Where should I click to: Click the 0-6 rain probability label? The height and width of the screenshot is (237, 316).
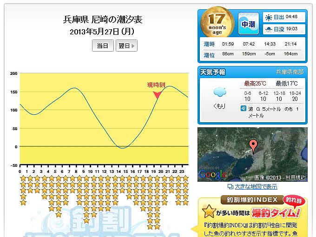tap(248, 93)
